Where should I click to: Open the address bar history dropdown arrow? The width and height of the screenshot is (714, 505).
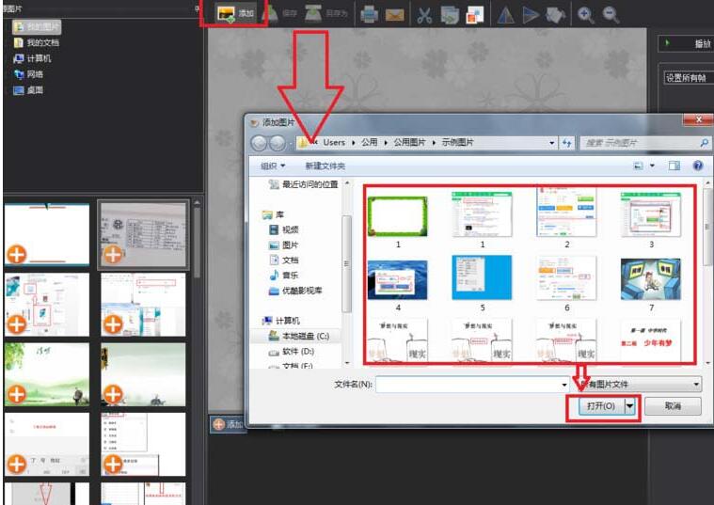(551, 143)
